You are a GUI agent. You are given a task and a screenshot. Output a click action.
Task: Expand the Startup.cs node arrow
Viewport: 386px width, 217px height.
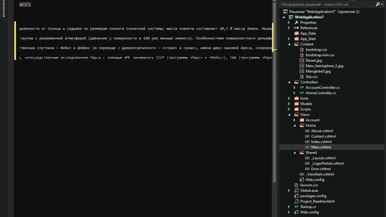click(x=289, y=207)
